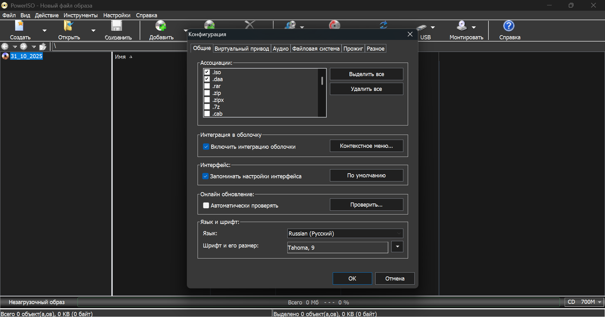Expand the dropdown arrow beside the disc copy icon

pyautogui.click(x=302, y=27)
